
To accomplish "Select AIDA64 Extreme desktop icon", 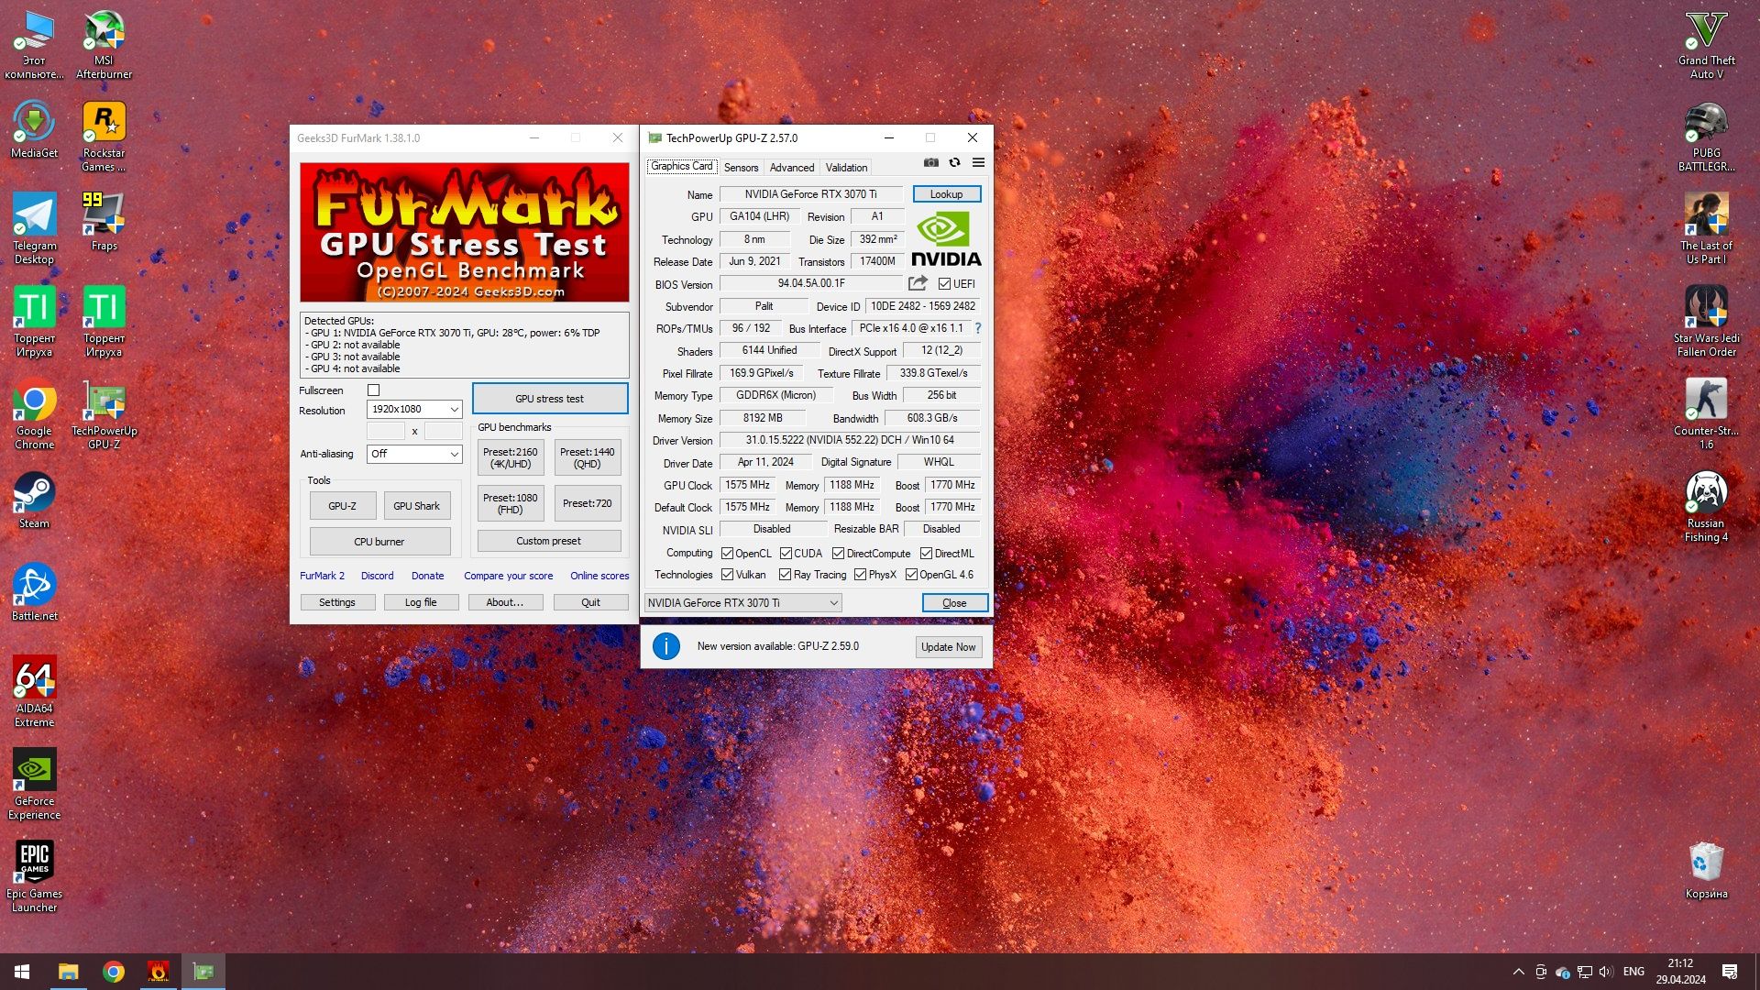I will 34,691.
